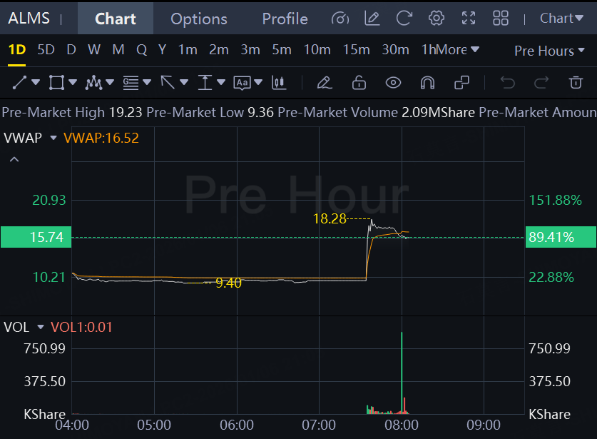The image size is (597, 439).
Task: Select the D daily timeframe
Action: (71, 50)
